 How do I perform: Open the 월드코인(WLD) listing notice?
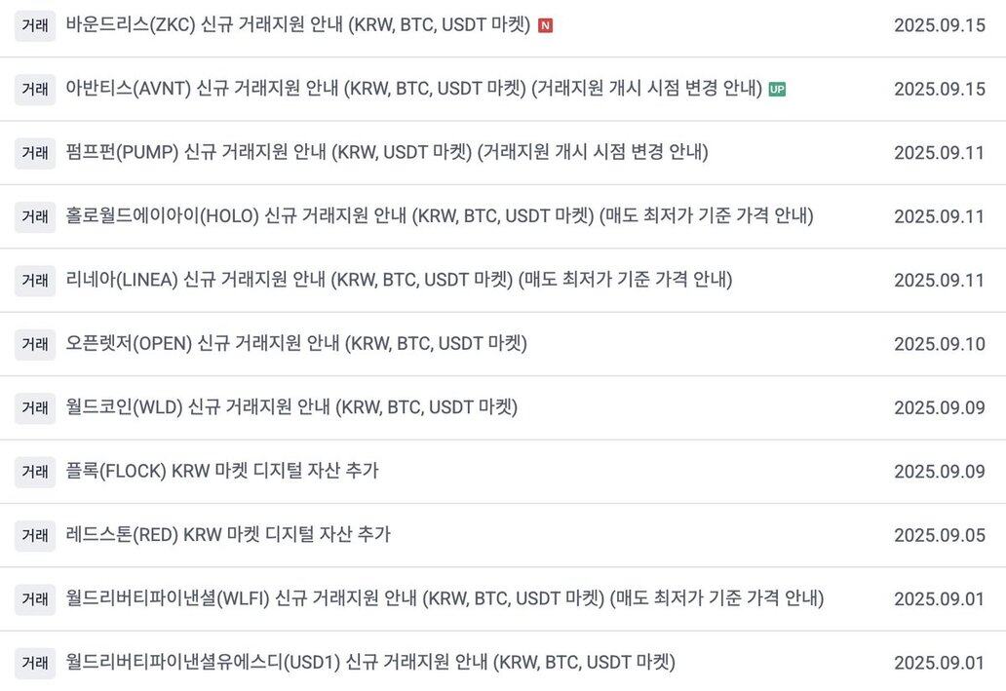pos(291,406)
